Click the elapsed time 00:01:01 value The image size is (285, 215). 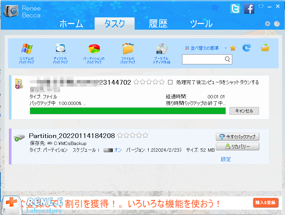point(216,97)
